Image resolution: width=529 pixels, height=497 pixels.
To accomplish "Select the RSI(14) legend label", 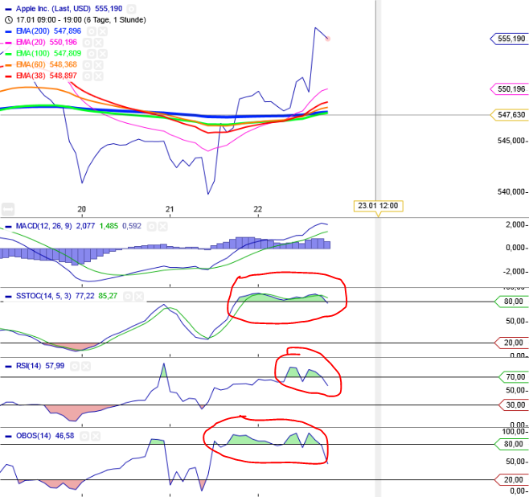I will click(x=29, y=366).
